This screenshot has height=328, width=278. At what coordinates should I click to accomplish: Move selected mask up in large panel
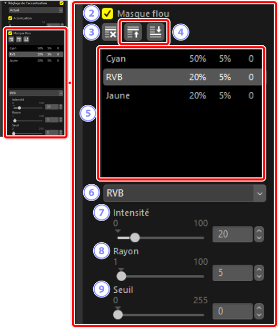point(133,32)
